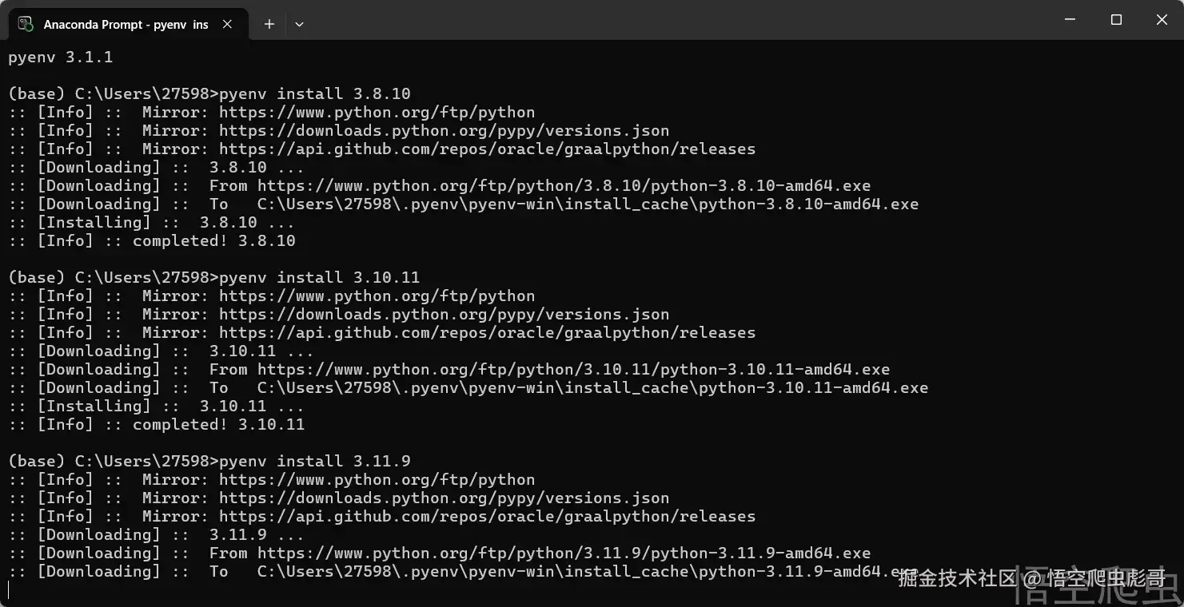Expand the new-tab profile dropdown chevron
Viewport: 1184px width, 607px height.
pyautogui.click(x=299, y=24)
